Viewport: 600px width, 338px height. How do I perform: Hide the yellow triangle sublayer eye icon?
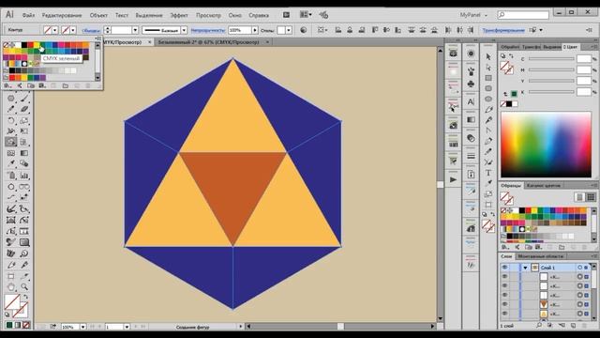[x=504, y=314]
